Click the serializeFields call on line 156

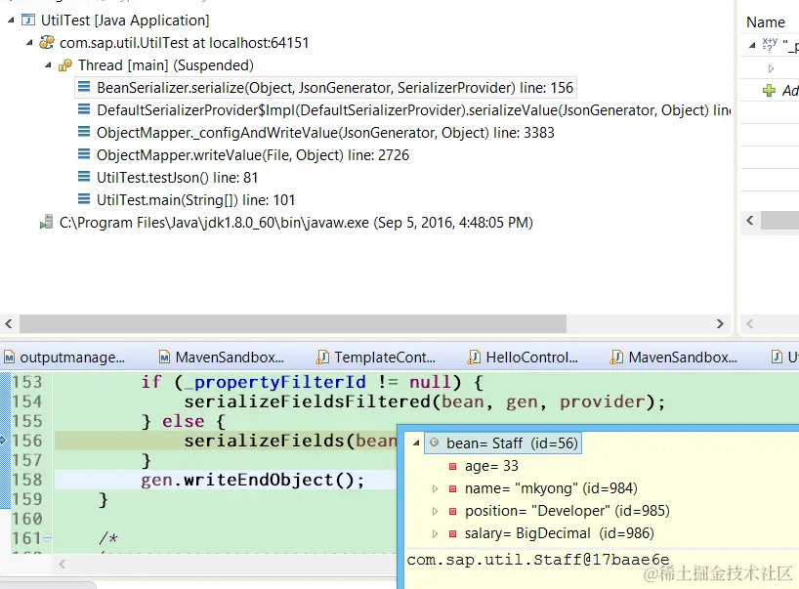click(x=264, y=441)
